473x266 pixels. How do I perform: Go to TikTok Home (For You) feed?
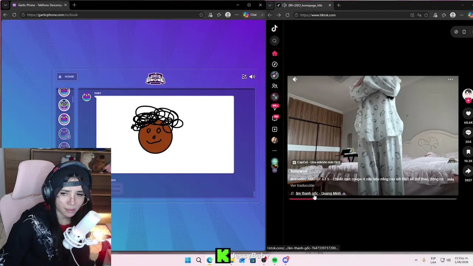pos(275,54)
